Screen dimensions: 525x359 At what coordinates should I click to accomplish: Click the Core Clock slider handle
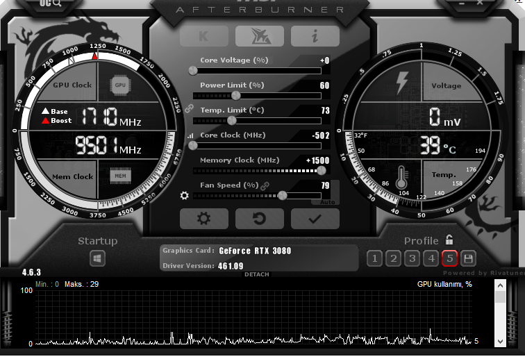pyautogui.click(x=193, y=146)
